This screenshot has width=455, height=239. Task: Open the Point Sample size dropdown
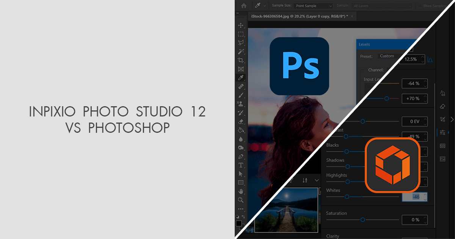(313, 6)
